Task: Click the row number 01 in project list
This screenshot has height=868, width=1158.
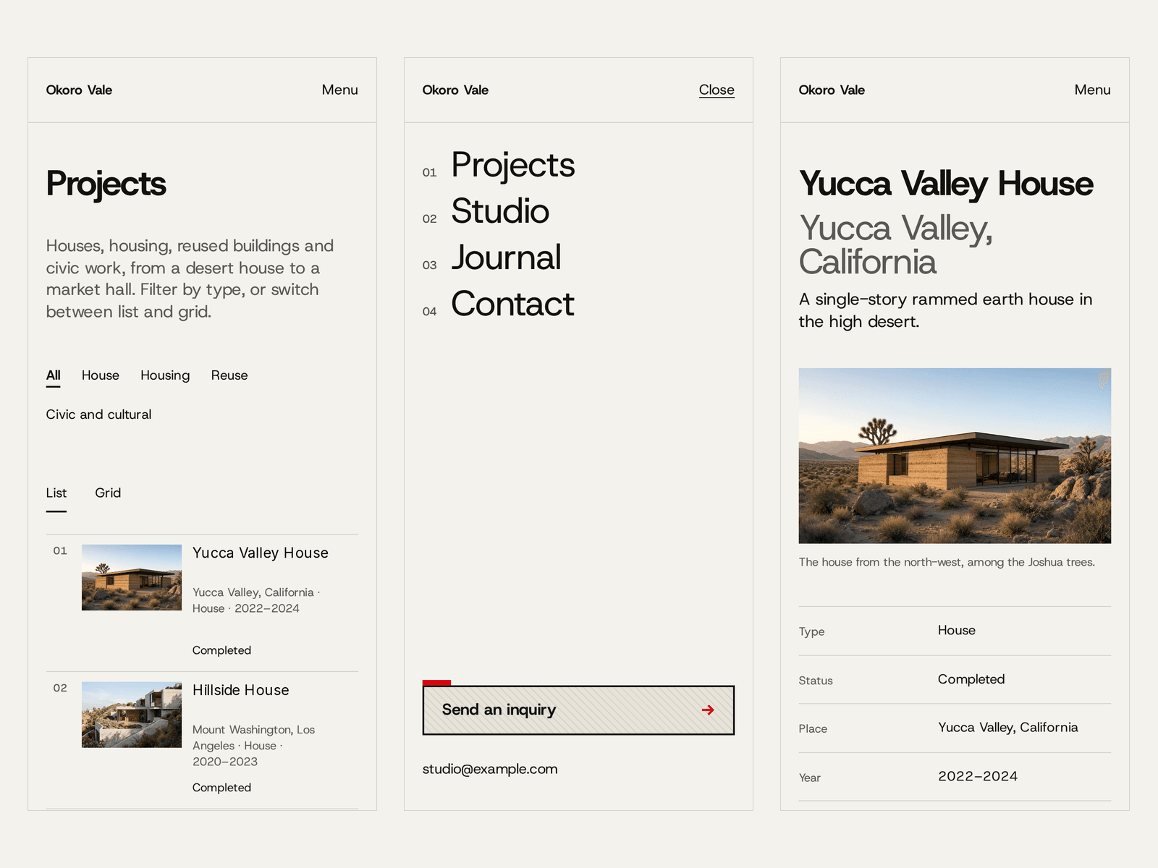Action: click(x=60, y=550)
